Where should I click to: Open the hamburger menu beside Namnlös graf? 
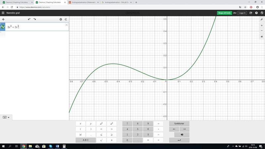3,13
